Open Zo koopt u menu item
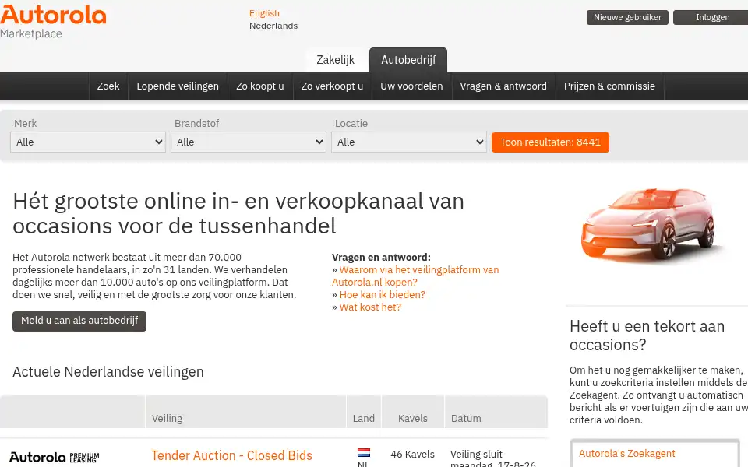The width and height of the screenshot is (748, 467). click(260, 86)
